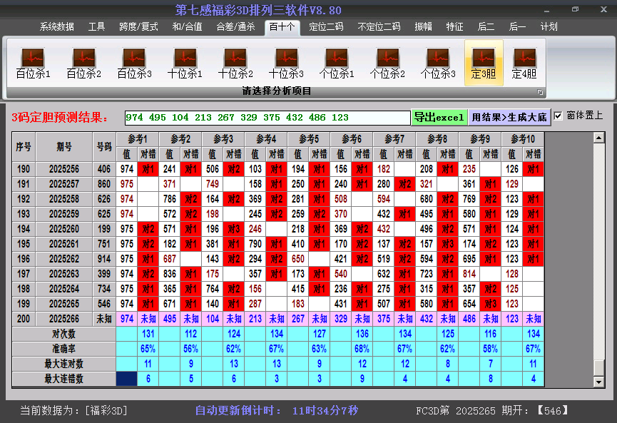Select the 个位杀2 icon
The height and width of the screenshot is (423, 617).
(x=388, y=61)
